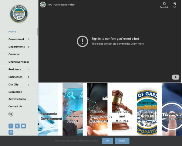Screen dimensions: 182x146
Task: Open the YouTube social icon in sidebar
Action: pyautogui.click(x=23, y=126)
